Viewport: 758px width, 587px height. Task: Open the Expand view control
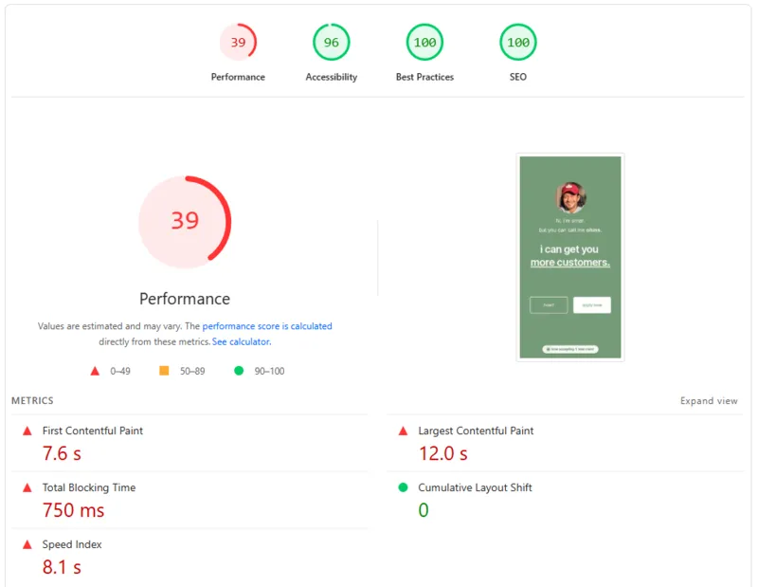coord(709,400)
